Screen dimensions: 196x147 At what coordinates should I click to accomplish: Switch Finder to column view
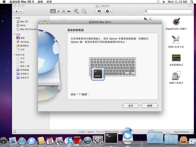[63, 11]
